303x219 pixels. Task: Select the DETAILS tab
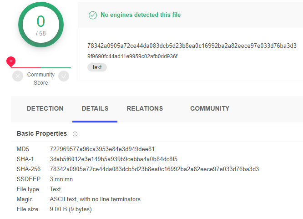click(x=95, y=108)
